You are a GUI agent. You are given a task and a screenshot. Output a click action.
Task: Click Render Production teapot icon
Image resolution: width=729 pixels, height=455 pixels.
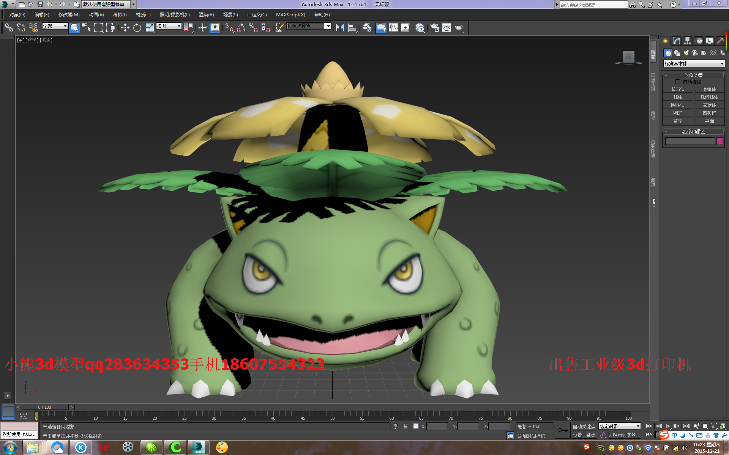[x=459, y=27]
